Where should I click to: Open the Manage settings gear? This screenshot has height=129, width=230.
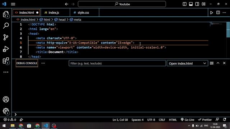pos(6,111)
